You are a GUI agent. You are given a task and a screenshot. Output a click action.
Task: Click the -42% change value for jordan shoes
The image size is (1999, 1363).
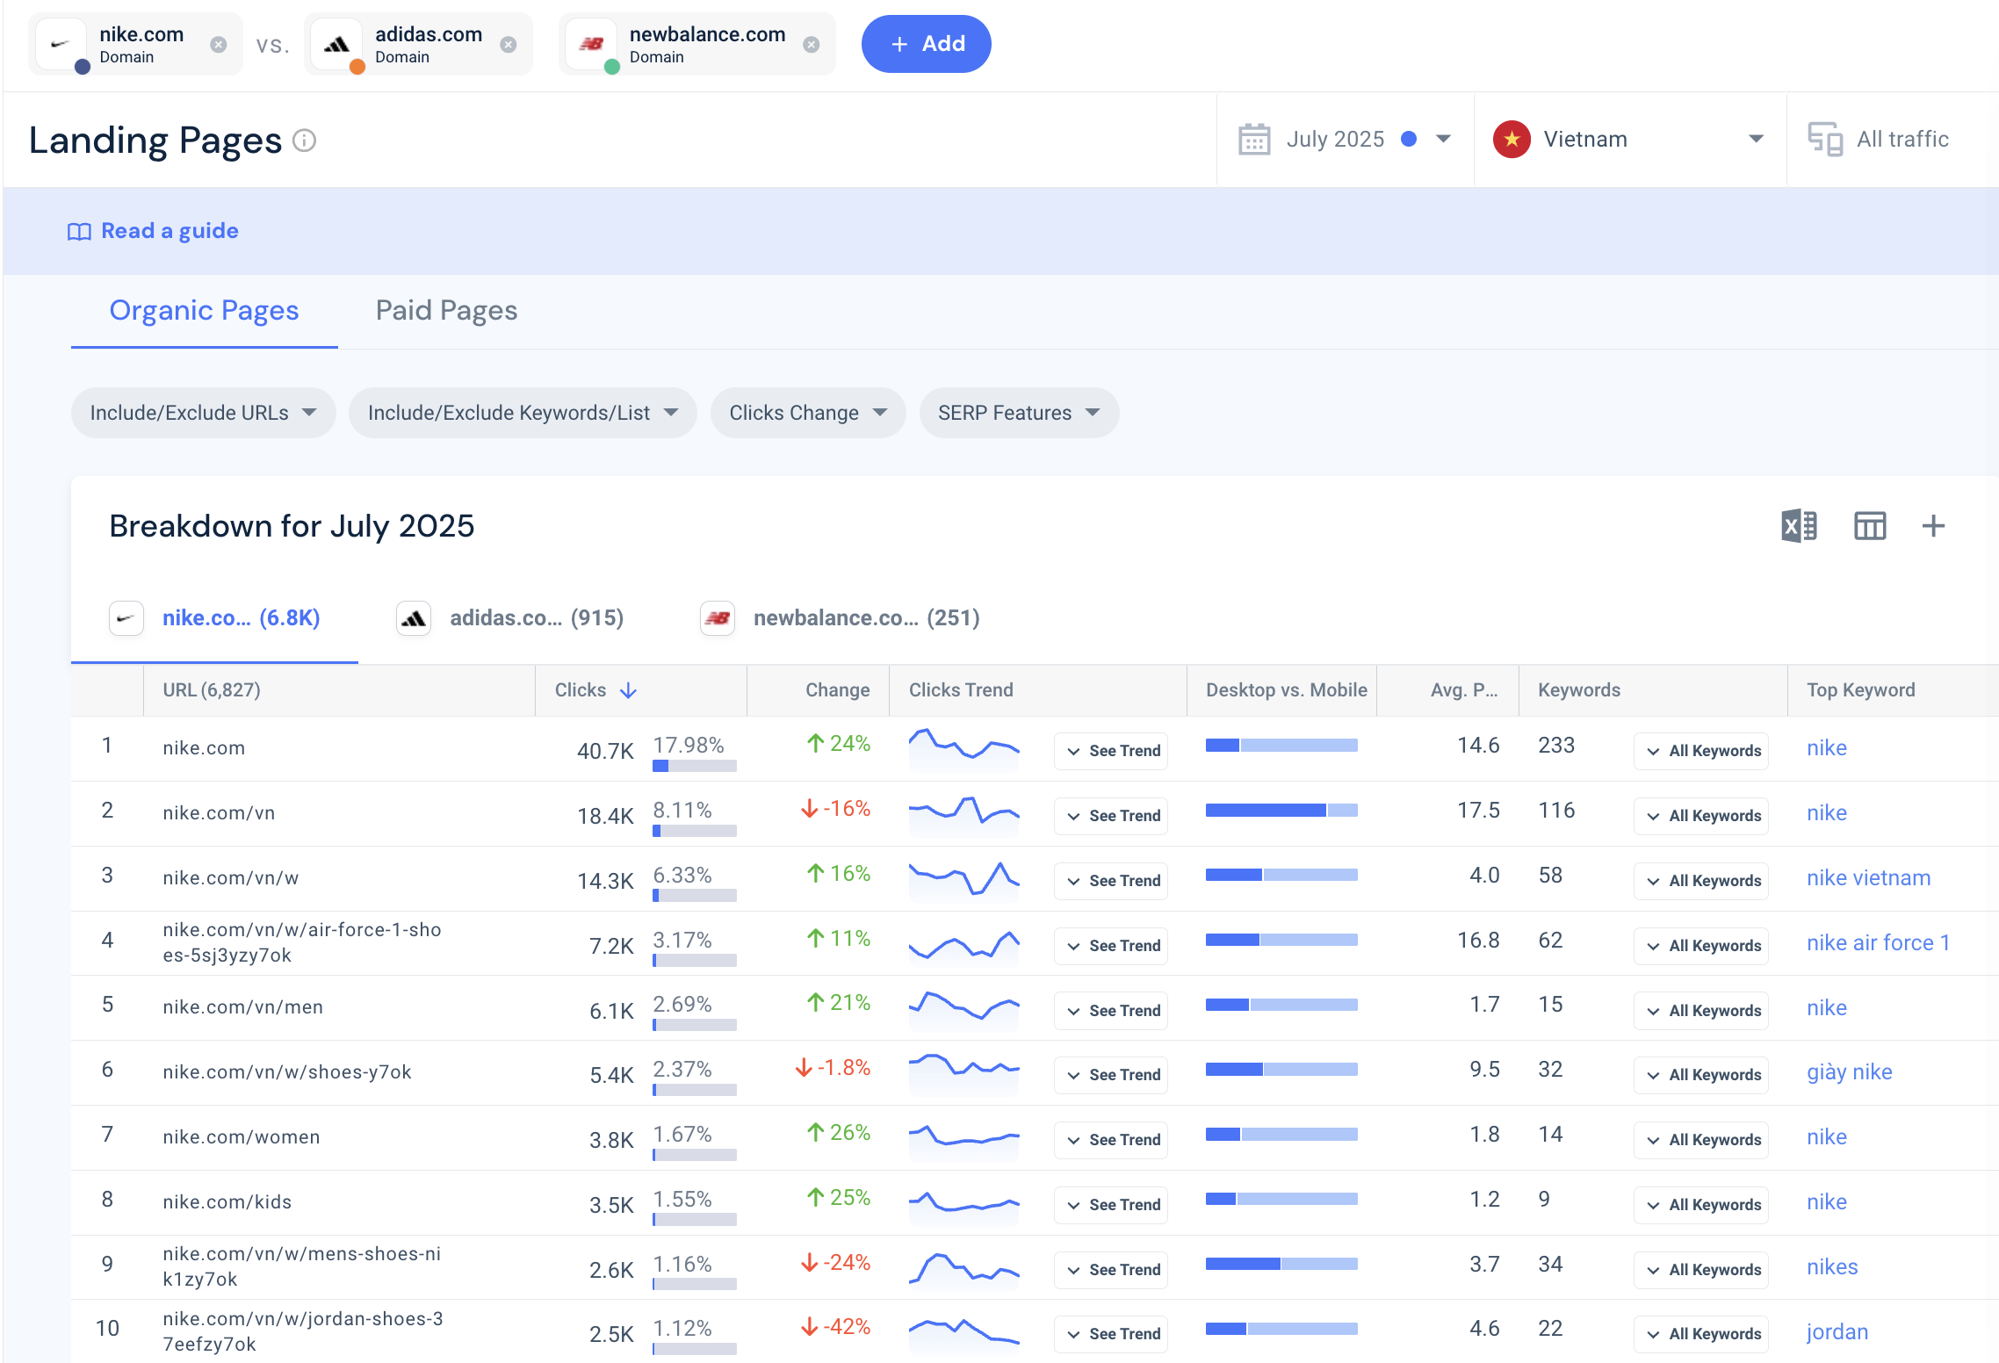(835, 1327)
